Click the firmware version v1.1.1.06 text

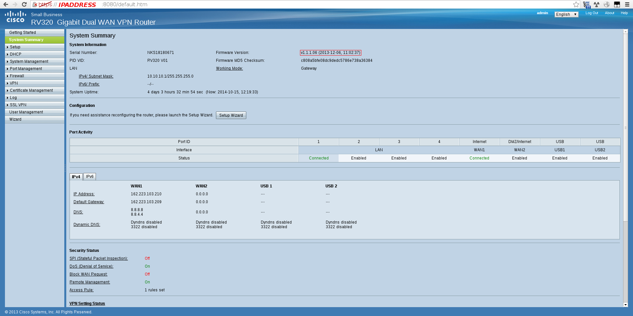point(331,53)
